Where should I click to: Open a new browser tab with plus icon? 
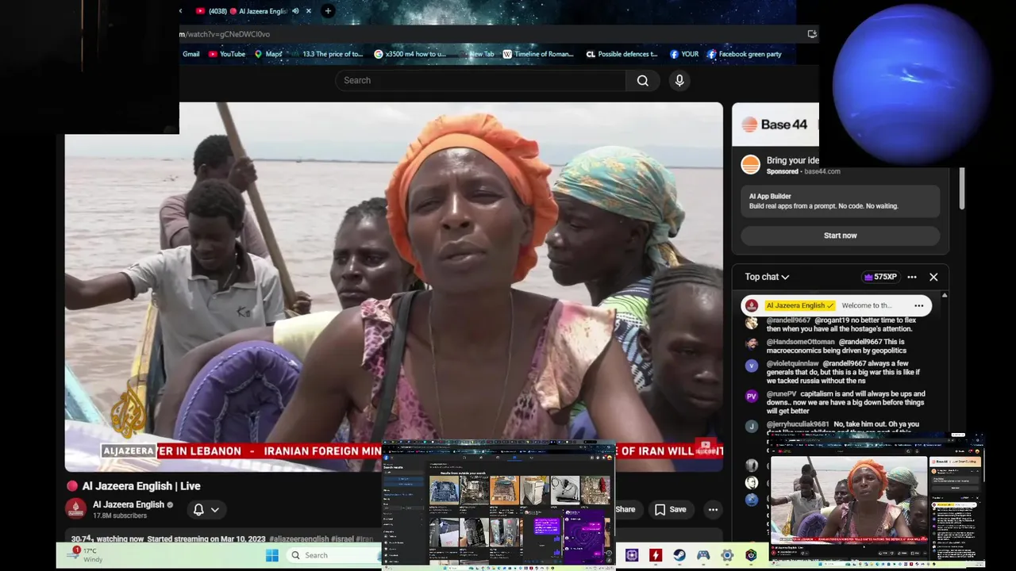tap(328, 11)
